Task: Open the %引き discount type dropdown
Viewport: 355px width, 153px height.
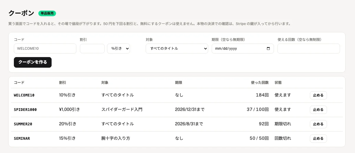Action: pos(119,49)
